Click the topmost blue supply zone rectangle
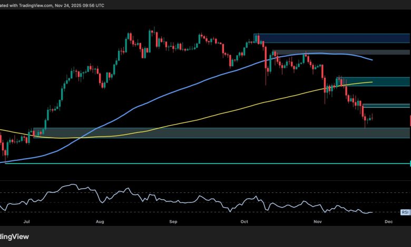411x247 pixels. (x=332, y=38)
